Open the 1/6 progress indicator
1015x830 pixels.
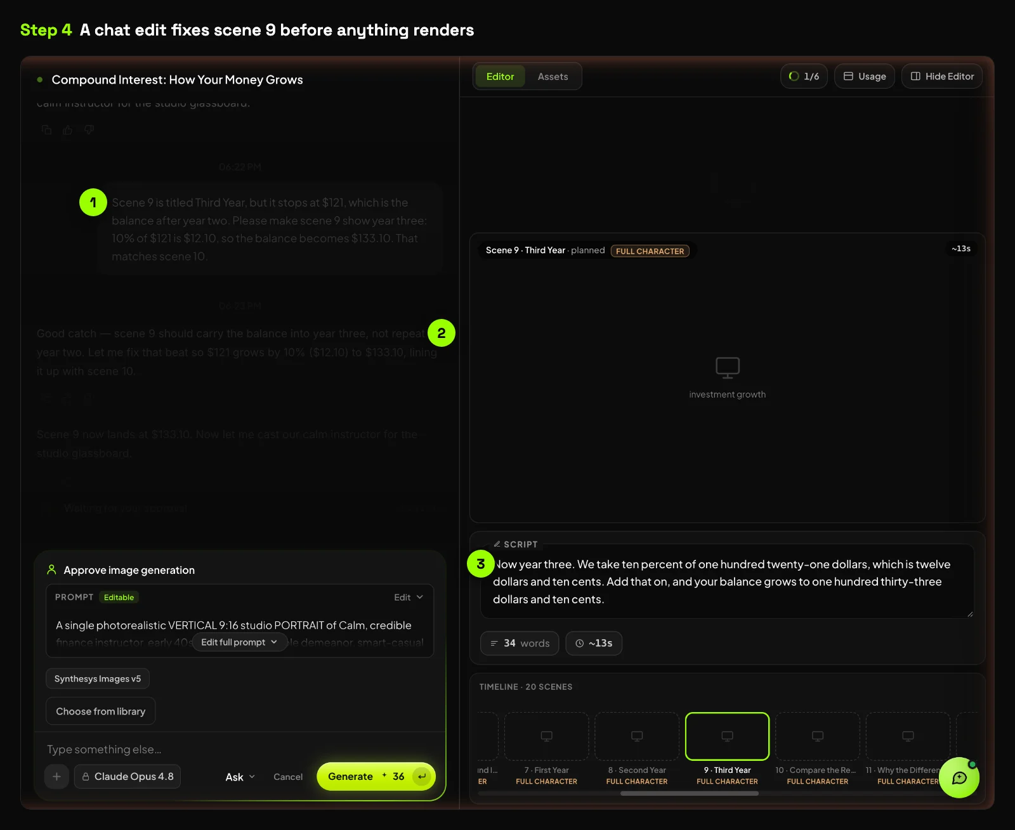[804, 76]
